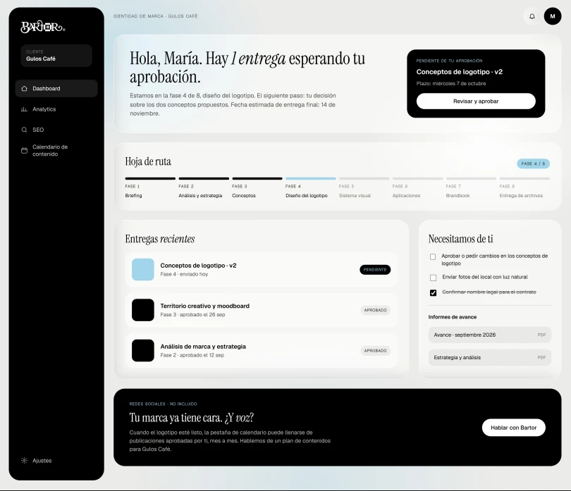The height and width of the screenshot is (491, 571).
Task: Open the 'Estrategia y análisis' PDF report
Action: (x=490, y=357)
